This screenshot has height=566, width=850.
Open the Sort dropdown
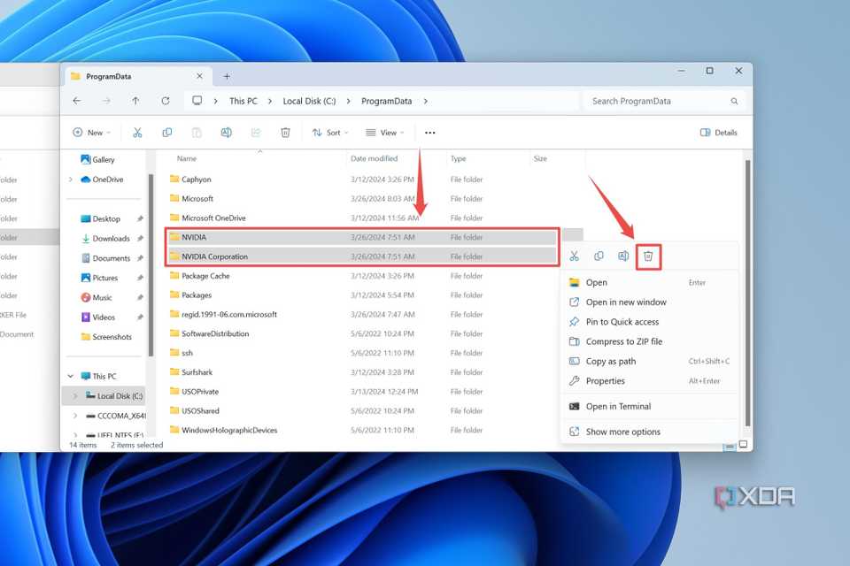tap(330, 133)
